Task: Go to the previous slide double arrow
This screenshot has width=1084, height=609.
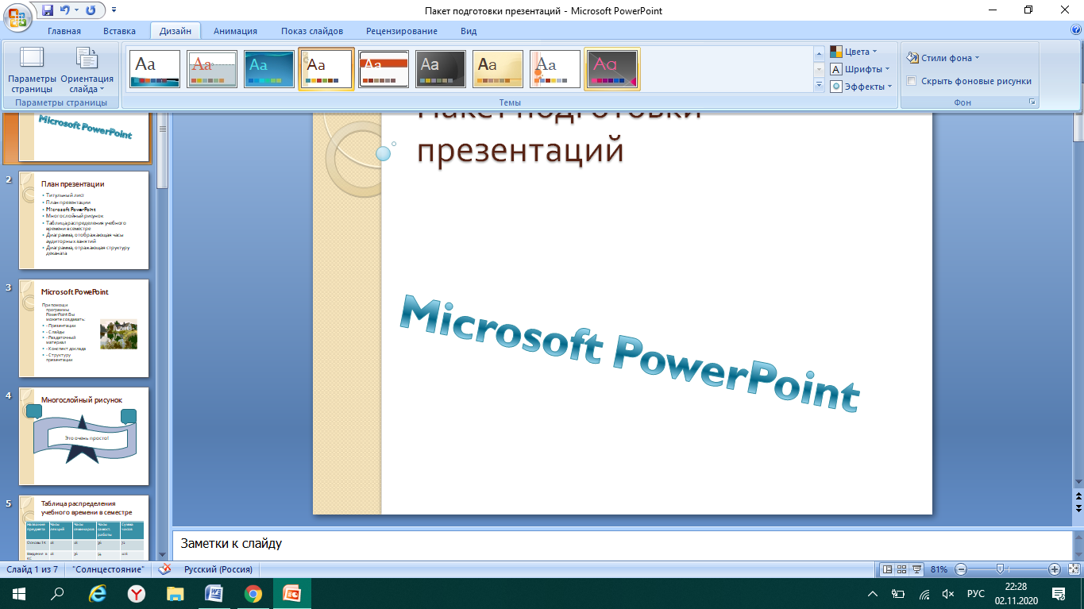Action: (1078, 496)
